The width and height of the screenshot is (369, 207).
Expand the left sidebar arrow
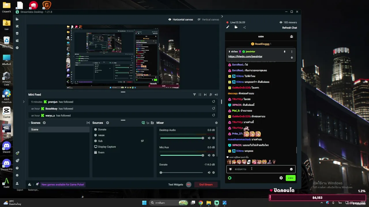(24, 102)
